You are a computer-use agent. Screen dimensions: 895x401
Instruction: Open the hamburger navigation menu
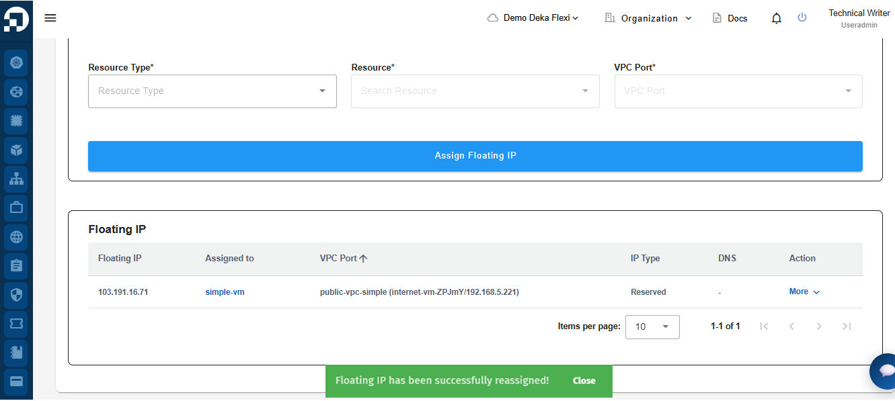coord(50,18)
